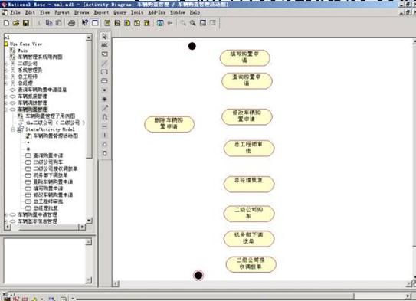Viewport: 416px width, 301px height.
Task: Copy selection using the Copy icon
Action: (x=49, y=23)
